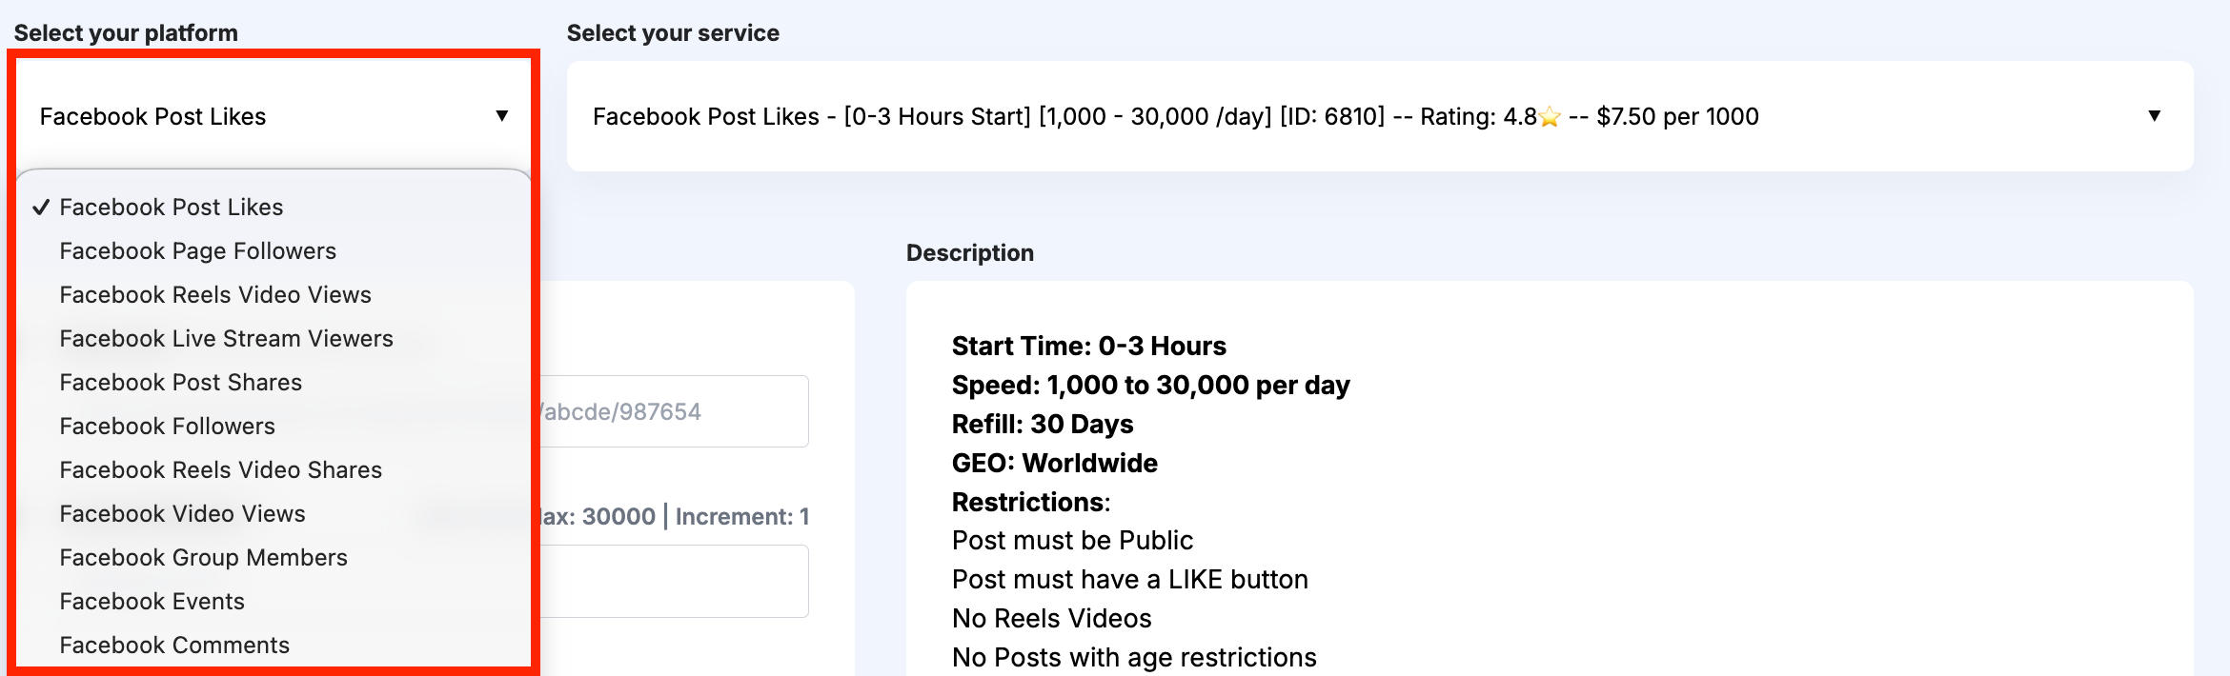The image size is (2230, 676).
Task: Click the quantity field below Increment text
Action: tap(673, 581)
